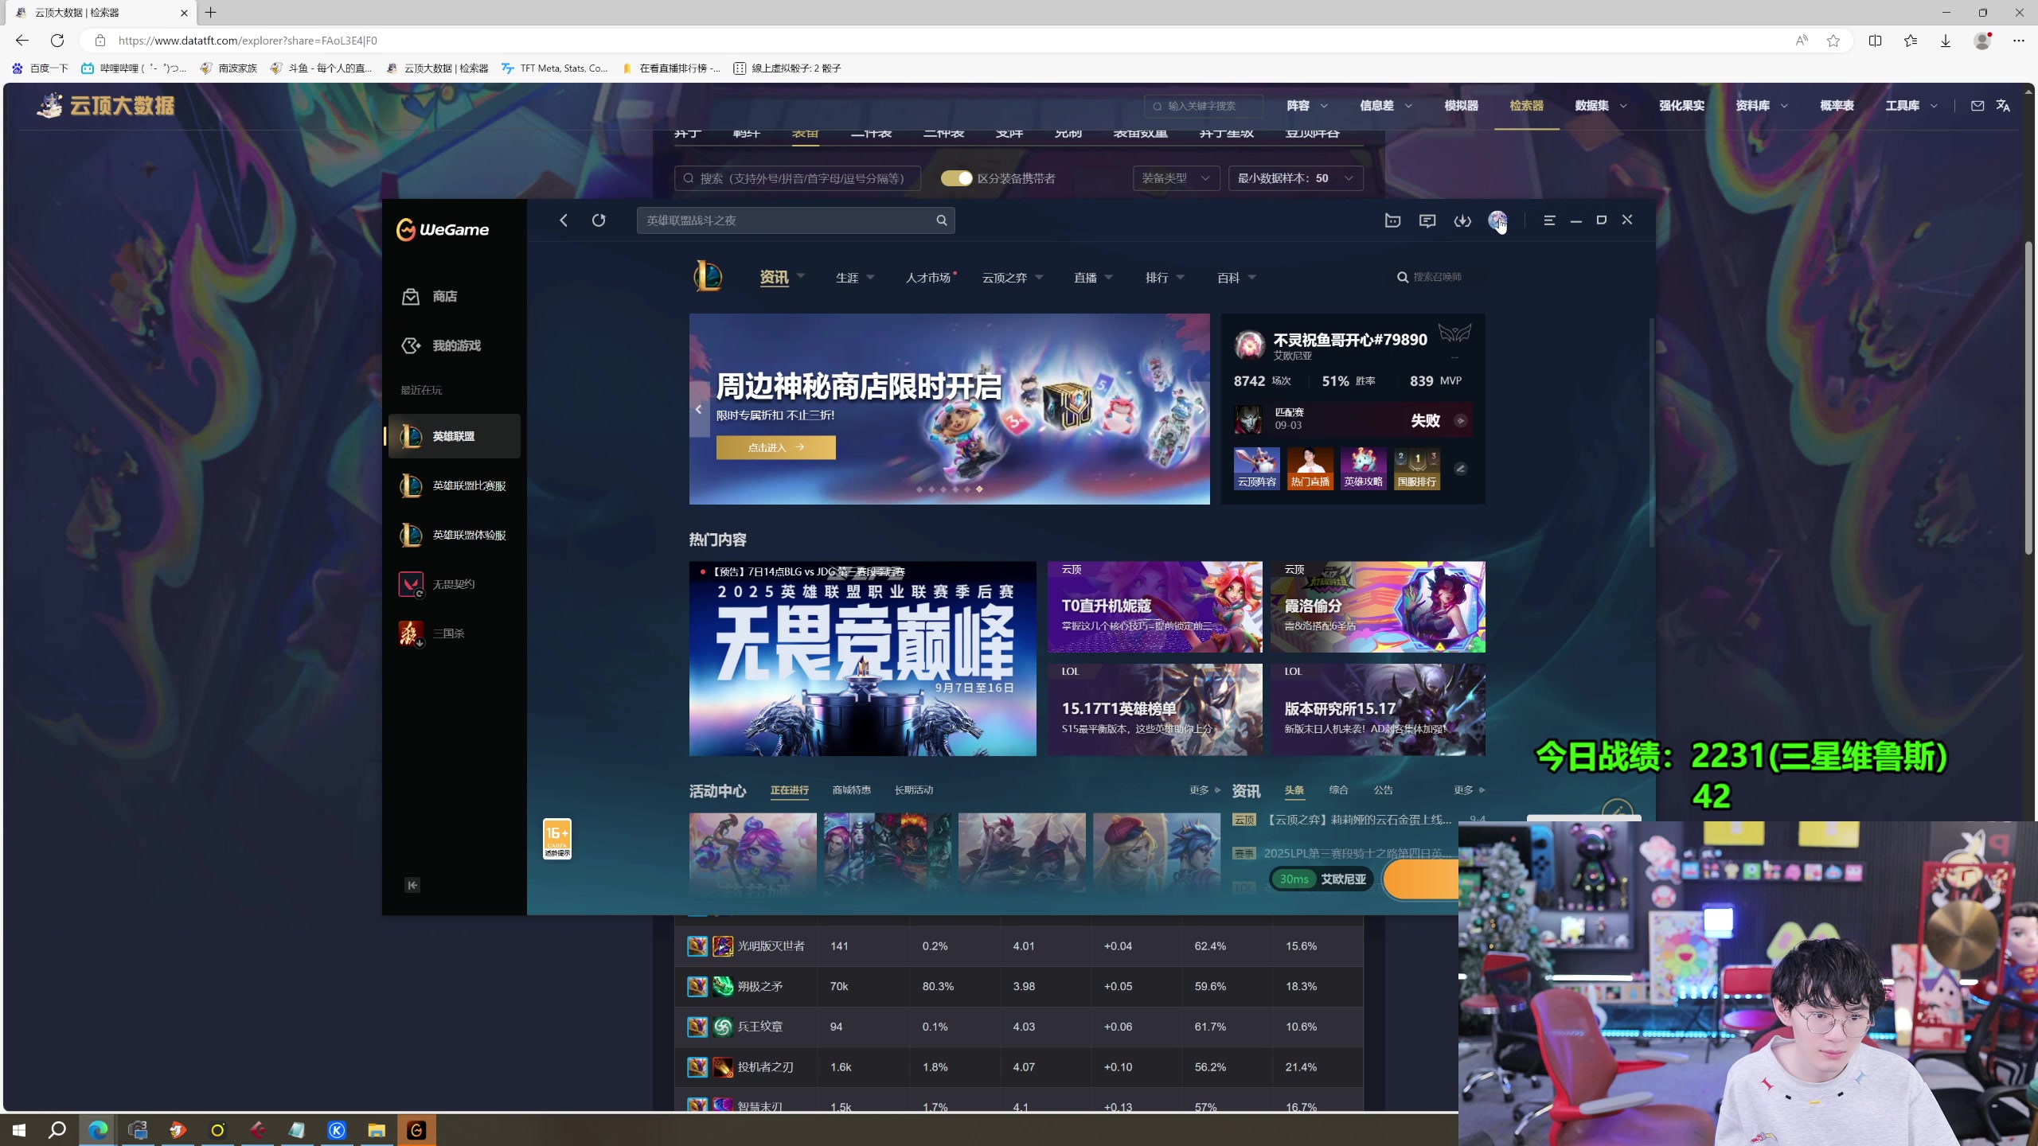The image size is (2038, 1146).
Task: Switch to 综合 news tab
Action: pos(1338,790)
